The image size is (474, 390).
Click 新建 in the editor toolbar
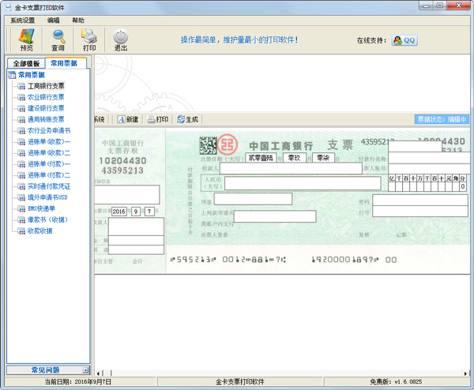[128, 120]
